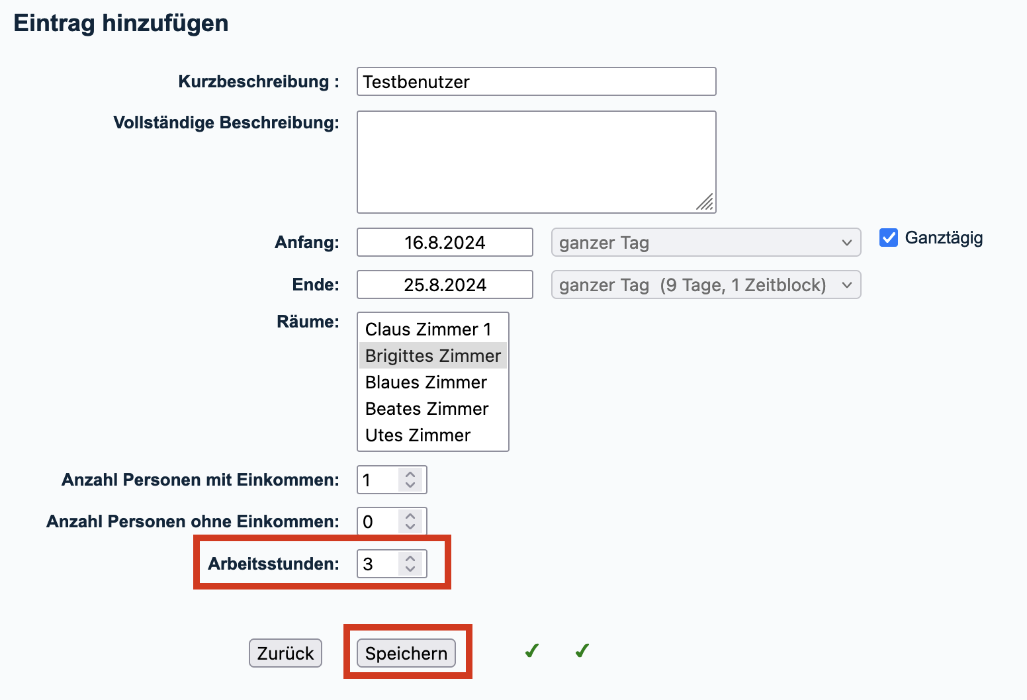1027x700 pixels.
Task: Open the Anfang time dropdown
Action: [705, 243]
